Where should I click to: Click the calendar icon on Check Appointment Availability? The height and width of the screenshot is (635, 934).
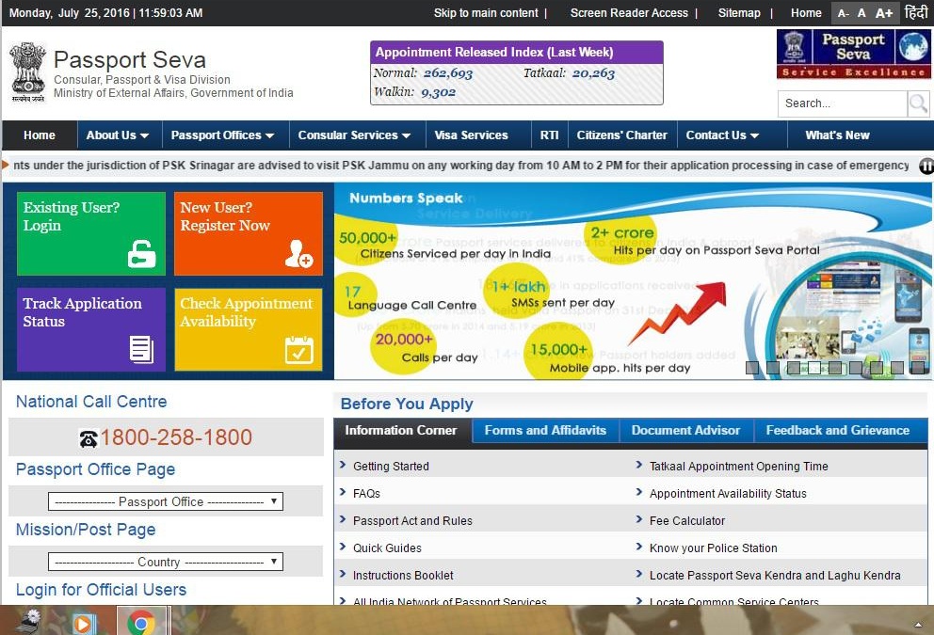[x=299, y=349]
